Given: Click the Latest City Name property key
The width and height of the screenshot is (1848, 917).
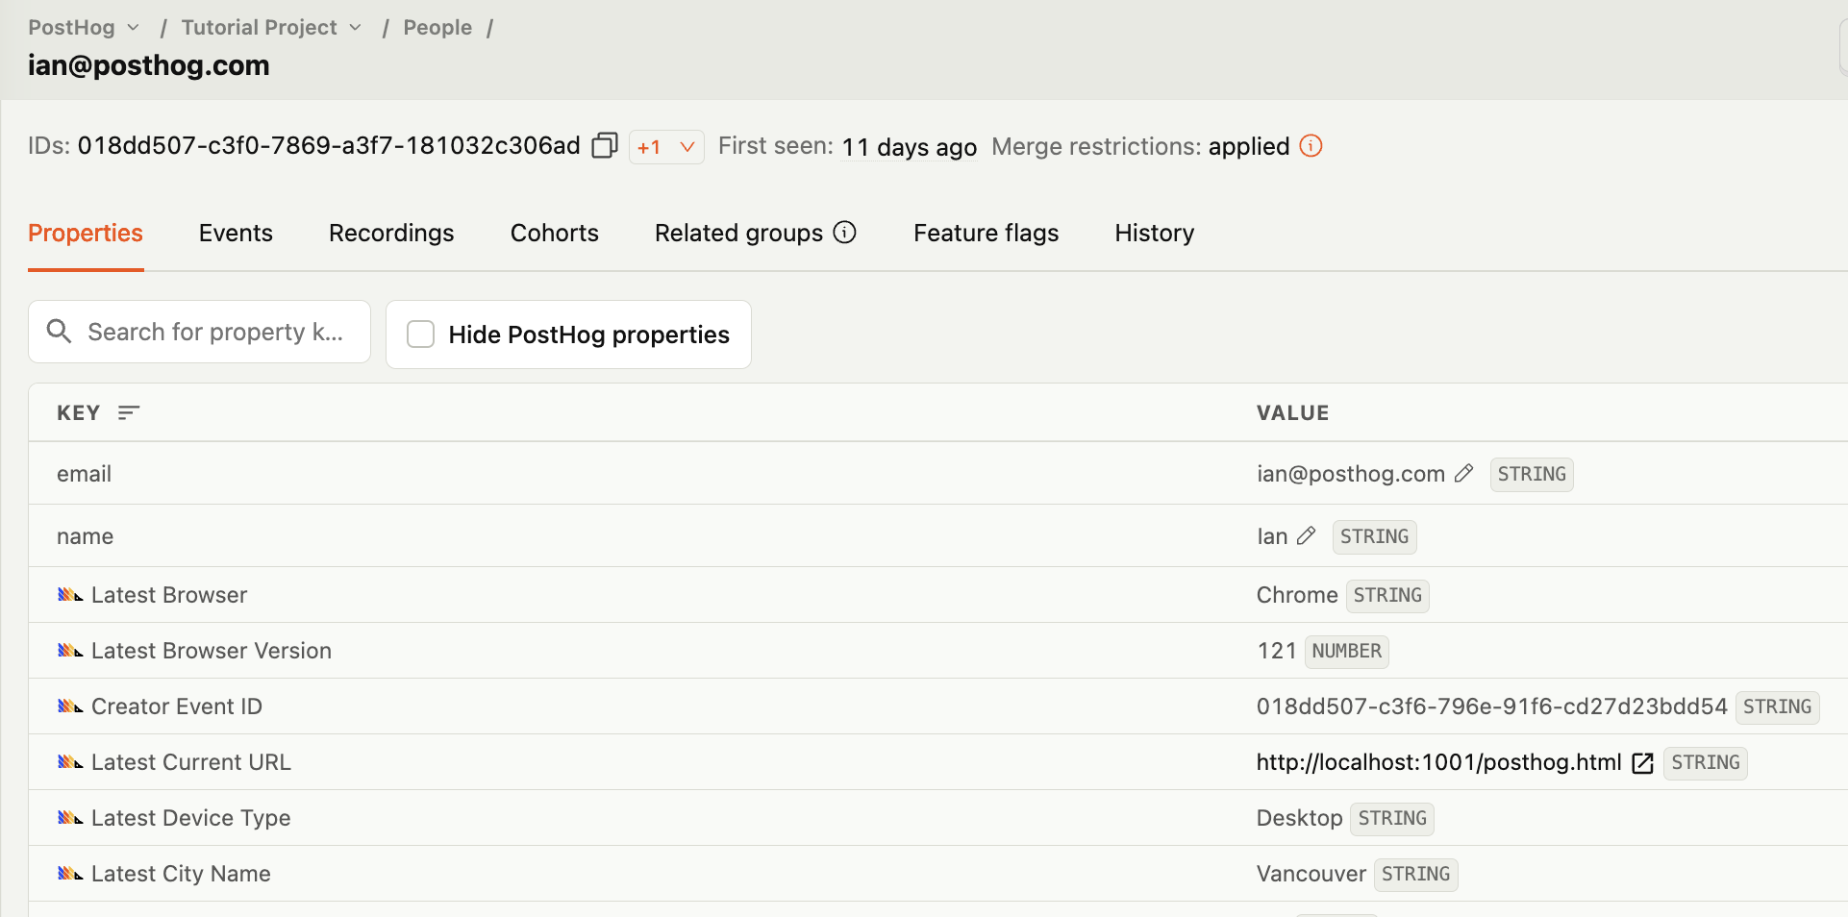Looking at the screenshot, I should point(181,874).
